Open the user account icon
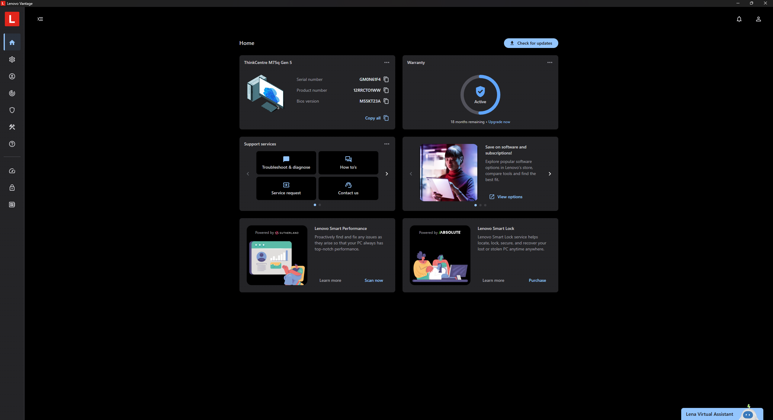 click(x=758, y=19)
